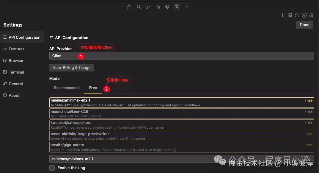Click the Terminal icon in sidebar
This screenshot has height=173, width=319.
[5, 72]
